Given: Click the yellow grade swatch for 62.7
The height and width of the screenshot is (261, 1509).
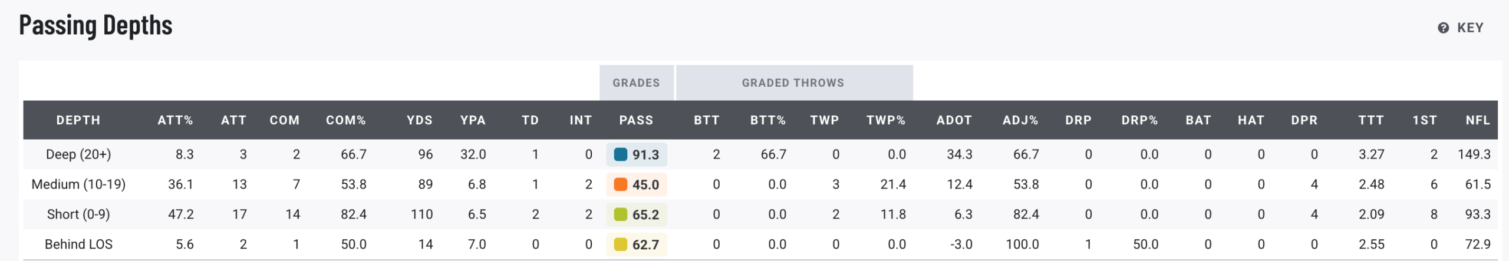Looking at the screenshot, I should (x=620, y=245).
